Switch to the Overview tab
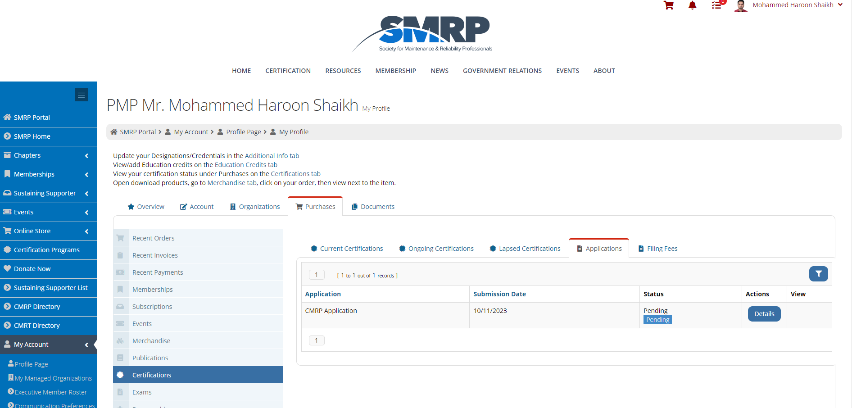Screen dimensions: 852x408 coord(146,207)
